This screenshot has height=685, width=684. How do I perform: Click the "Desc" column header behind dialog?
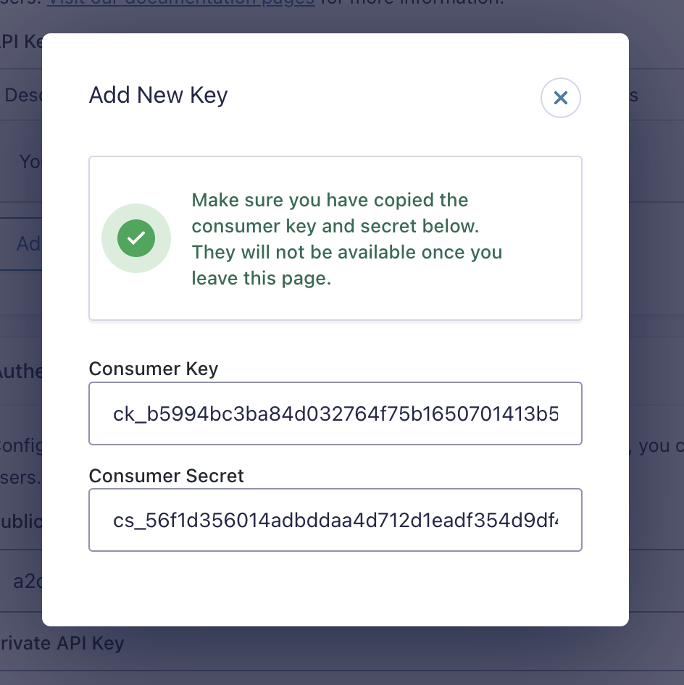click(x=22, y=95)
